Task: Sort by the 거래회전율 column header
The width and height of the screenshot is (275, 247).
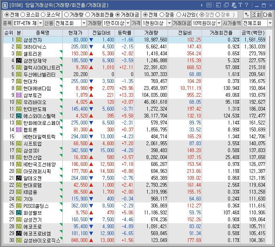Action: [221, 33]
